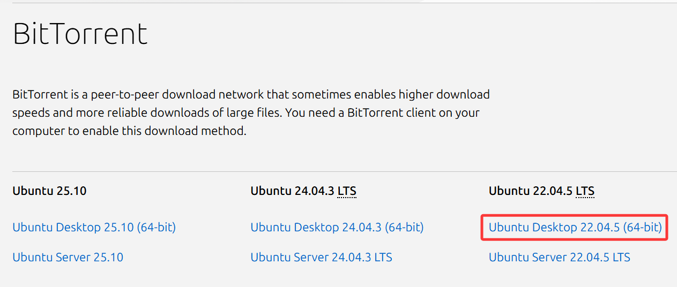Click LTS abbreviation beside Ubuntu 22.04.5

coord(585,191)
